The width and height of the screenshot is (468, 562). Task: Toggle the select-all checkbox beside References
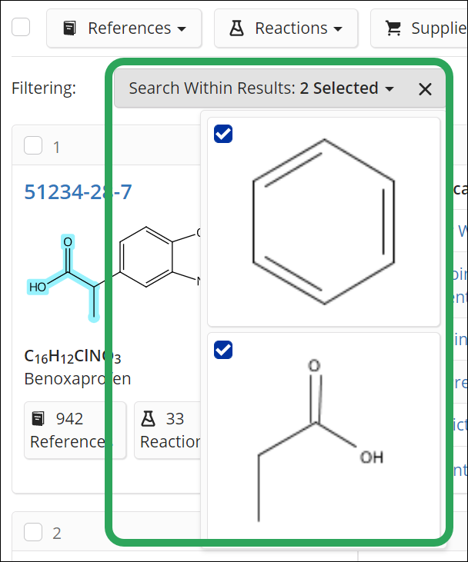(x=21, y=28)
